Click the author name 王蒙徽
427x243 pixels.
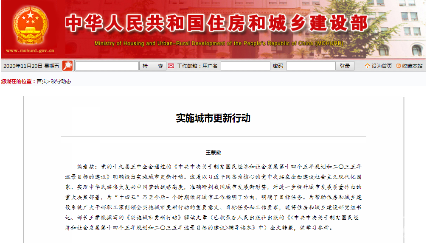213,152
